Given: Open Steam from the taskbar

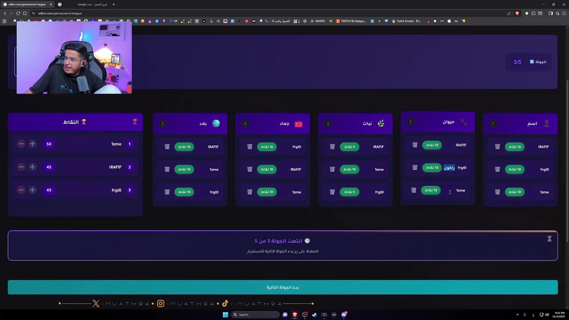Looking at the screenshot, I should click(x=314, y=315).
